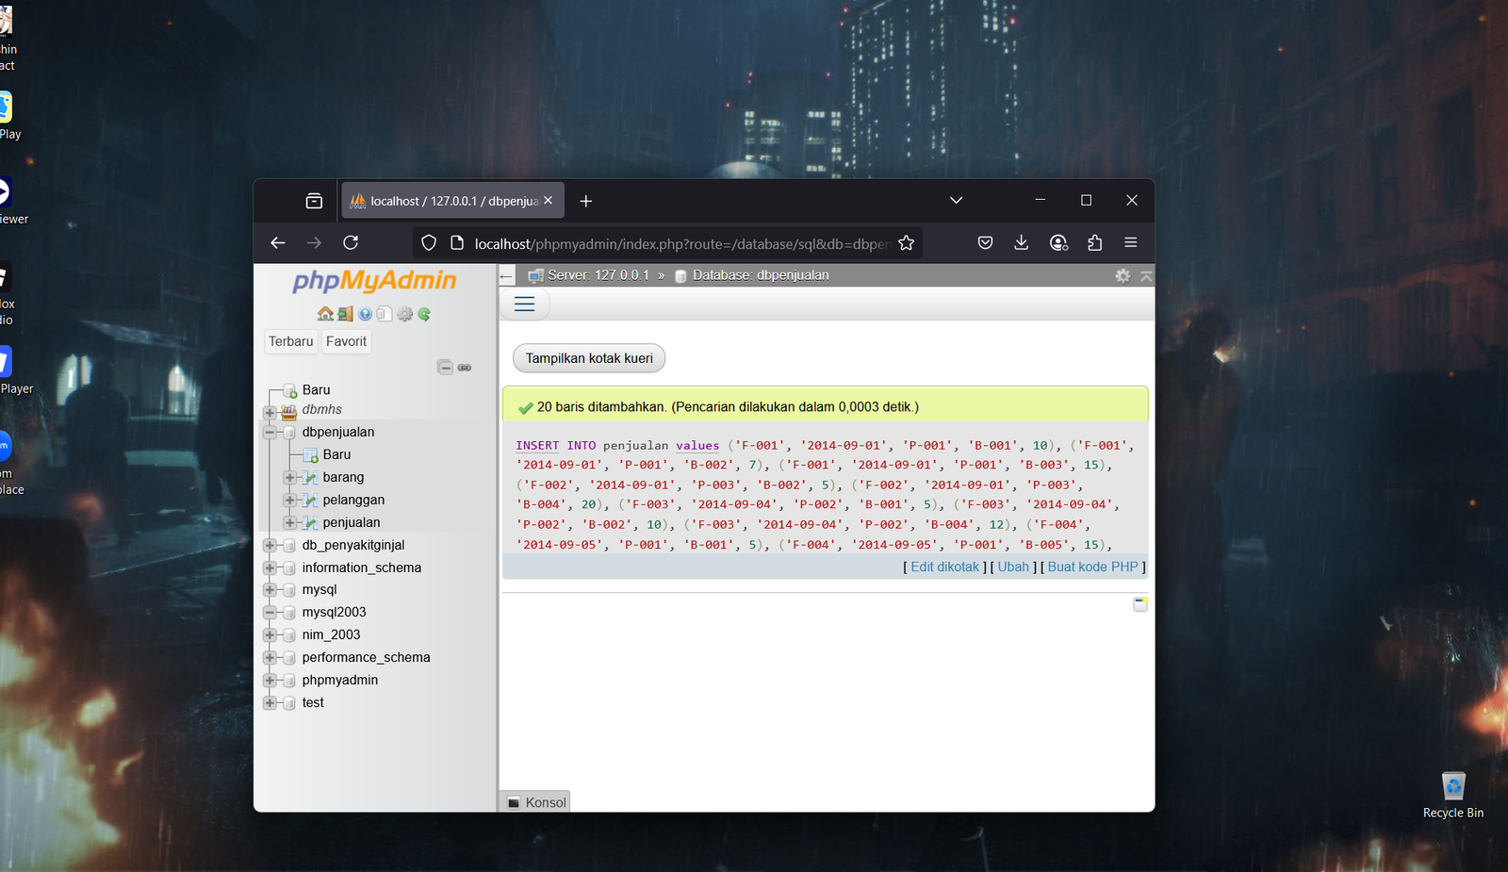Open page settings gear in breadcrumb bar

click(x=1123, y=275)
